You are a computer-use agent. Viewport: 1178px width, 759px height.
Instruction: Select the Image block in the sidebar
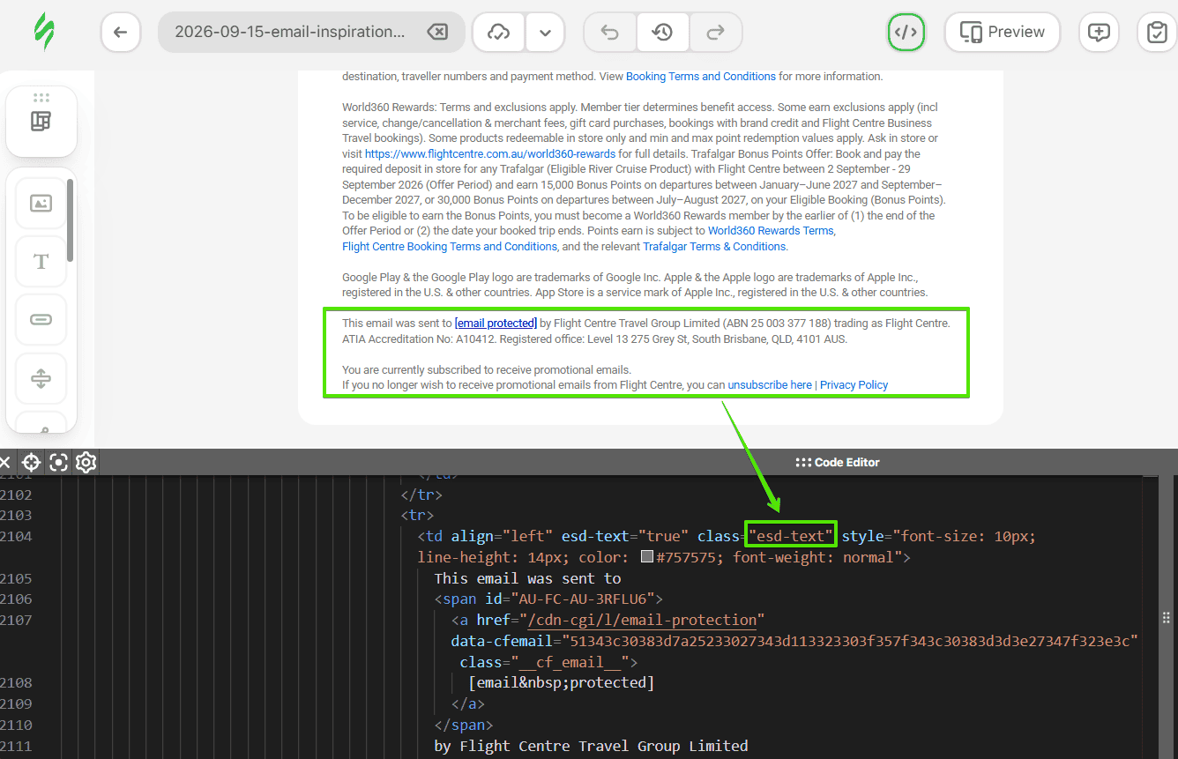41,203
